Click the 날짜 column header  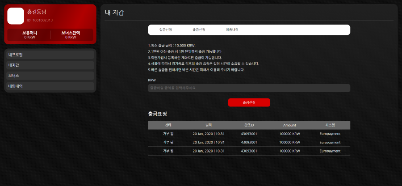tap(209, 125)
